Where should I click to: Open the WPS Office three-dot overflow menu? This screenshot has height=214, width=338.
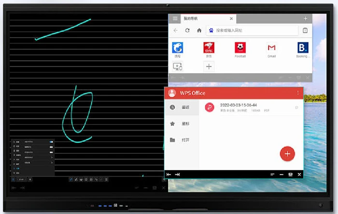(x=297, y=93)
